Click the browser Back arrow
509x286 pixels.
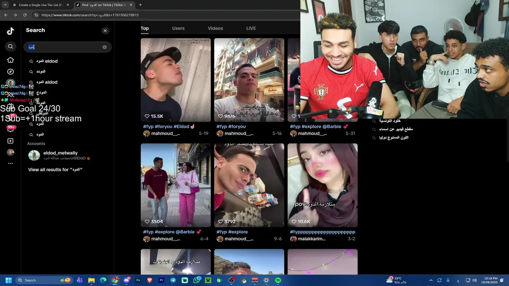(6, 15)
